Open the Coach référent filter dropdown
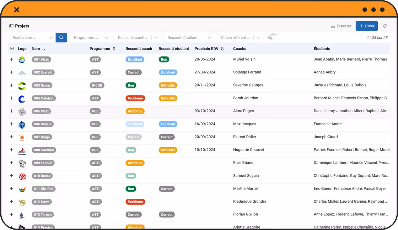Viewport: 398px width, 230px height. 240,38
